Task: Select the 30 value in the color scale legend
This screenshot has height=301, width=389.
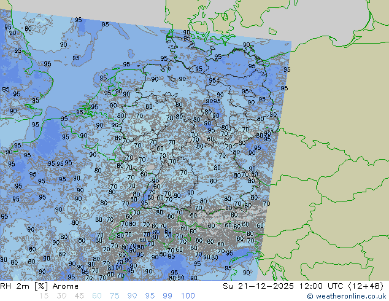Action: [x=61, y=296]
